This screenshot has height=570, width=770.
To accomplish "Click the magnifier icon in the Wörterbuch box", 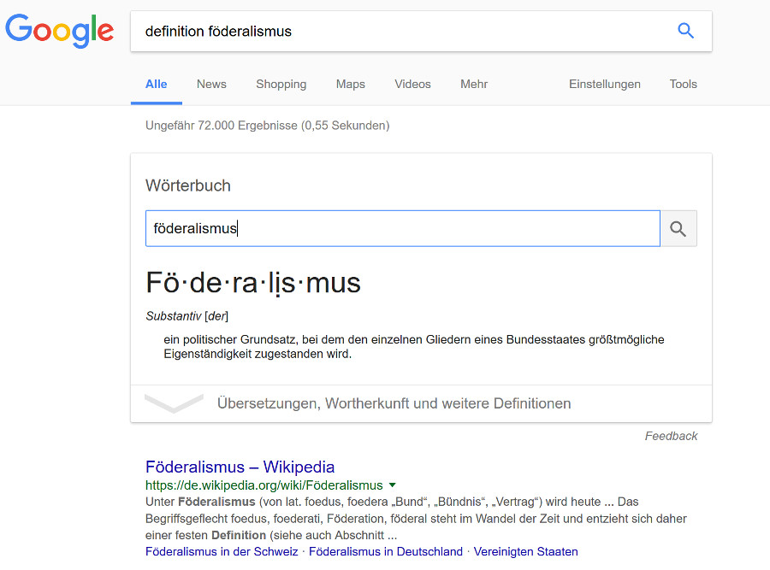I will (678, 228).
